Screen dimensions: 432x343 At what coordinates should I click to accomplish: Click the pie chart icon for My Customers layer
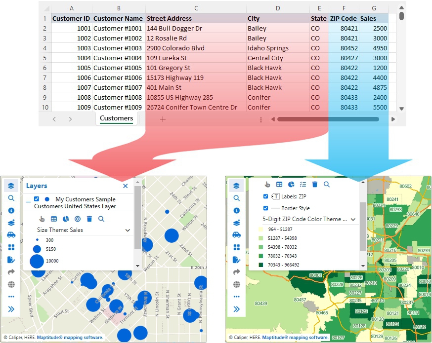65,219
